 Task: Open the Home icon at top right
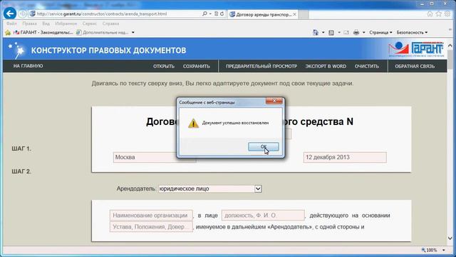click(x=430, y=14)
